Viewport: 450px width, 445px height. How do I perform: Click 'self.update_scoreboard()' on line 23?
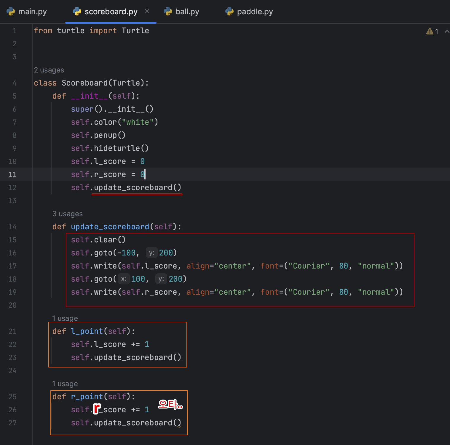pyautogui.click(x=126, y=357)
